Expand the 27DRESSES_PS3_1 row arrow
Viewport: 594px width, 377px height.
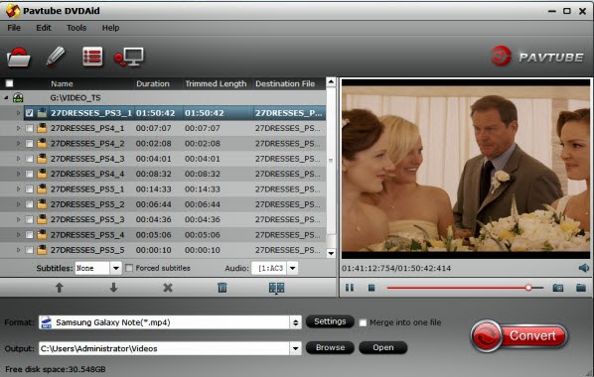coord(18,113)
